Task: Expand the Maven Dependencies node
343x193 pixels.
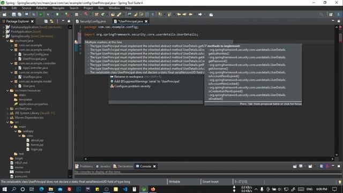Action: (x=8, y=118)
